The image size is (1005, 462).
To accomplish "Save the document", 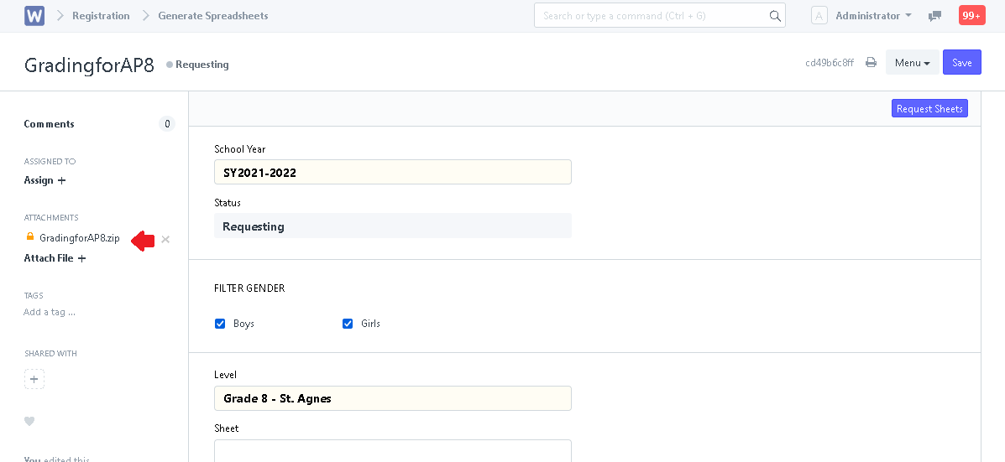I will pos(961,62).
